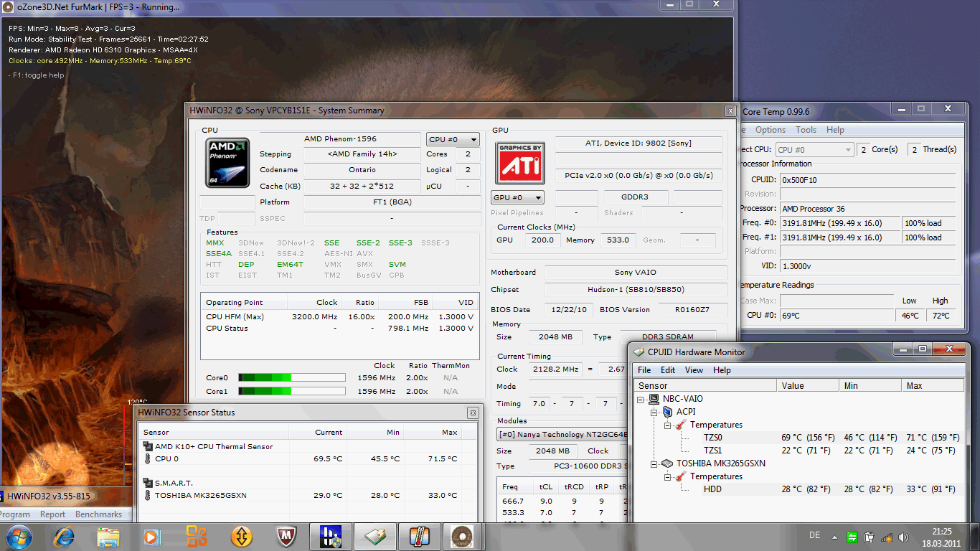Image resolution: width=980 pixels, height=551 pixels.
Task: Open the orange up-down arrow taskbar app
Action: tap(242, 536)
